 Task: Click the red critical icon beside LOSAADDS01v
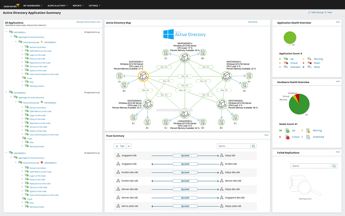(x=42, y=162)
